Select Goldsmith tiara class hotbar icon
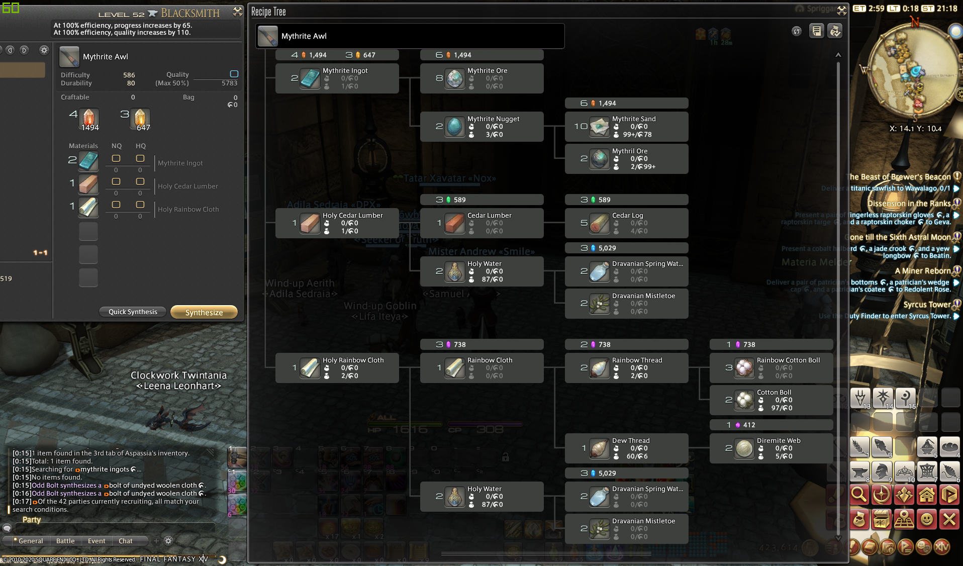This screenshot has width=963, height=566. (x=904, y=472)
